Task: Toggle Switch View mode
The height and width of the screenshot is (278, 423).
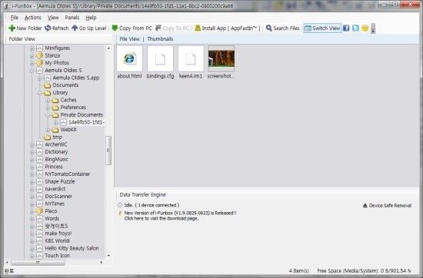Action: coord(322,28)
